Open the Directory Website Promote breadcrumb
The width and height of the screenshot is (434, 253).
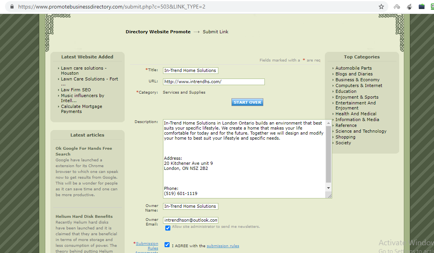[158, 32]
